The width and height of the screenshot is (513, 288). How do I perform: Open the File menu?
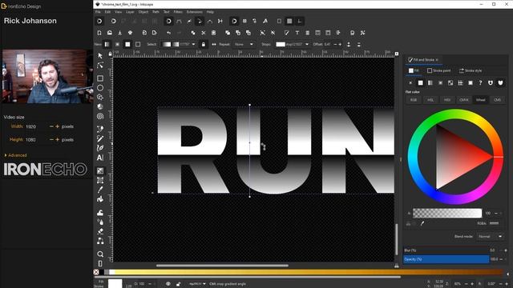point(98,12)
